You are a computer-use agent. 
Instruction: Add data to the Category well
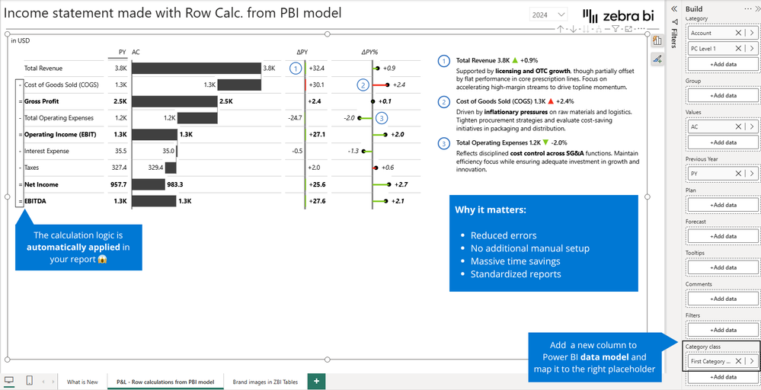[723, 64]
